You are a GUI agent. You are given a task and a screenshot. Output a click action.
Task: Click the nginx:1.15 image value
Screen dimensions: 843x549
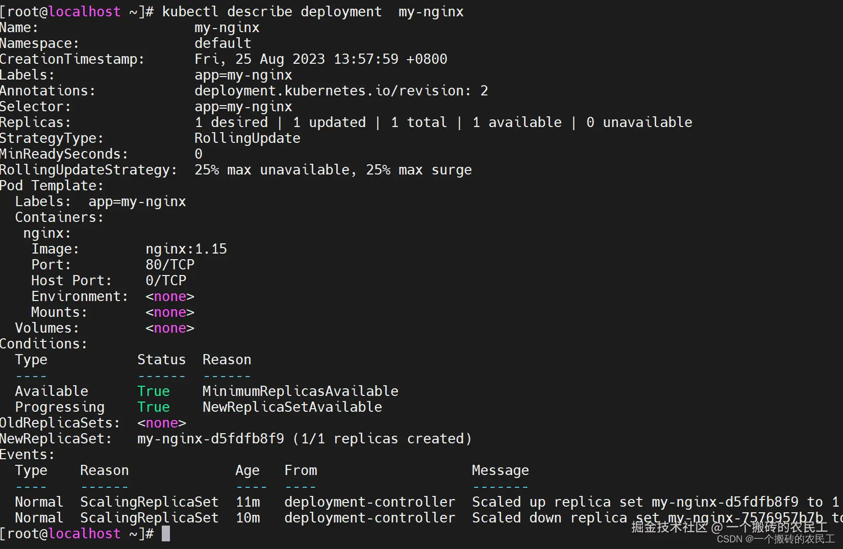click(x=186, y=249)
